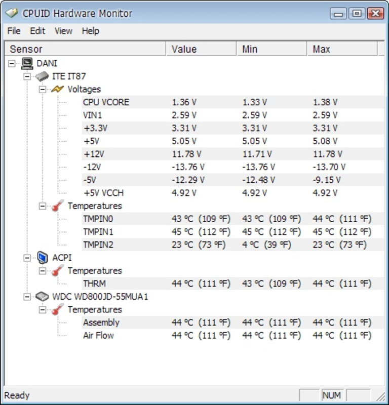Click the NUM indicator in status bar
This screenshot has height=405, width=389.
coord(332,395)
